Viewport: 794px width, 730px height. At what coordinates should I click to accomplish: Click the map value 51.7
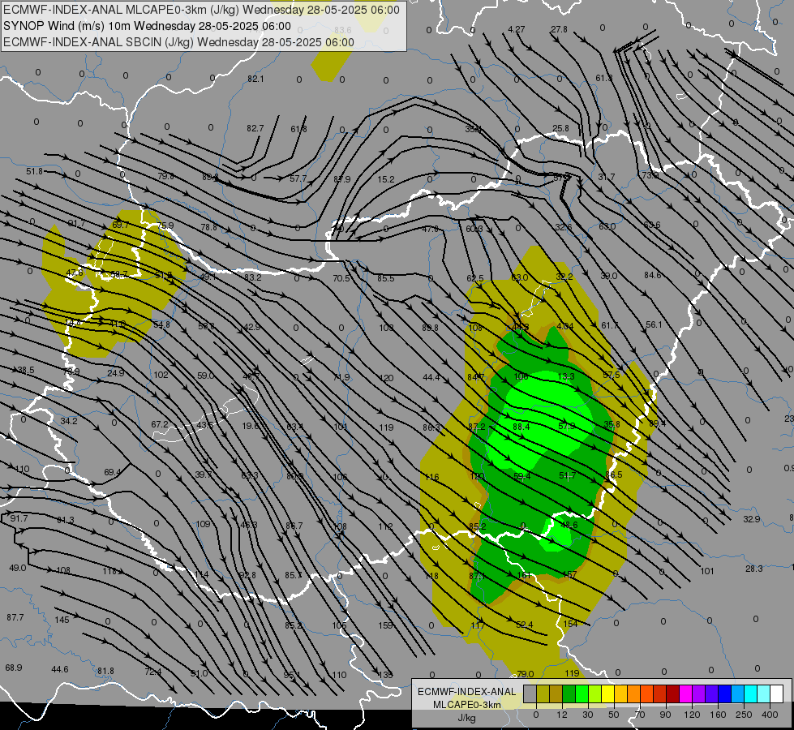click(567, 475)
